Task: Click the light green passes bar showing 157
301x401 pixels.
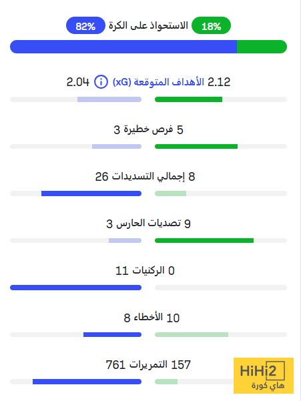Action: [x=166, y=382]
